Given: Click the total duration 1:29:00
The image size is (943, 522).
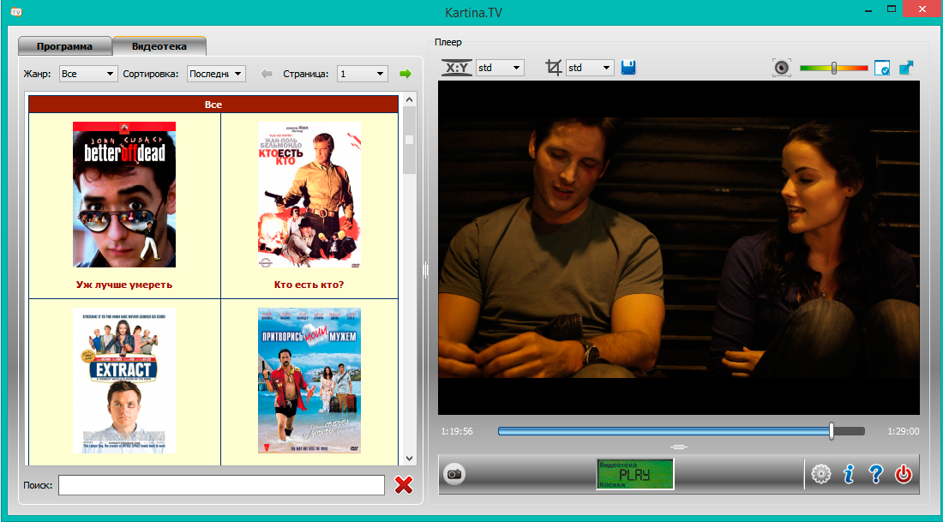Looking at the screenshot, I should (x=904, y=431).
